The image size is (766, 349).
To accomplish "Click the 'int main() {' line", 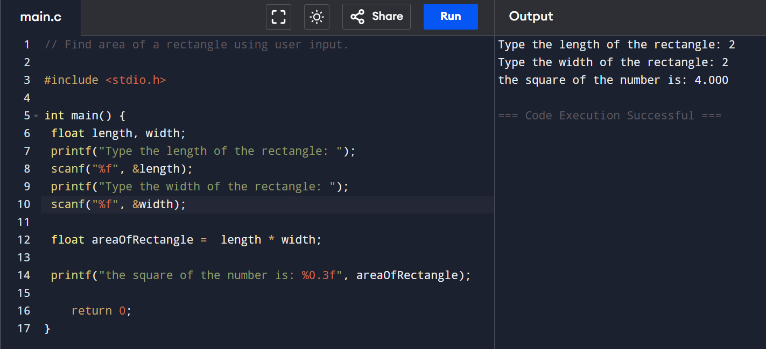I will (85, 116).
